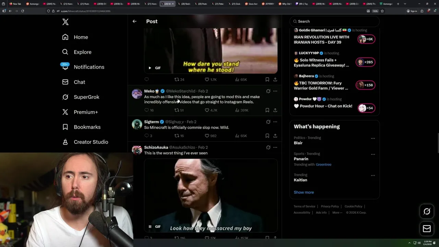Image resolution: width=439 pixels, height=247 pixels.
Task: Open Meko's profile avatar
Action: coord(137,94)
